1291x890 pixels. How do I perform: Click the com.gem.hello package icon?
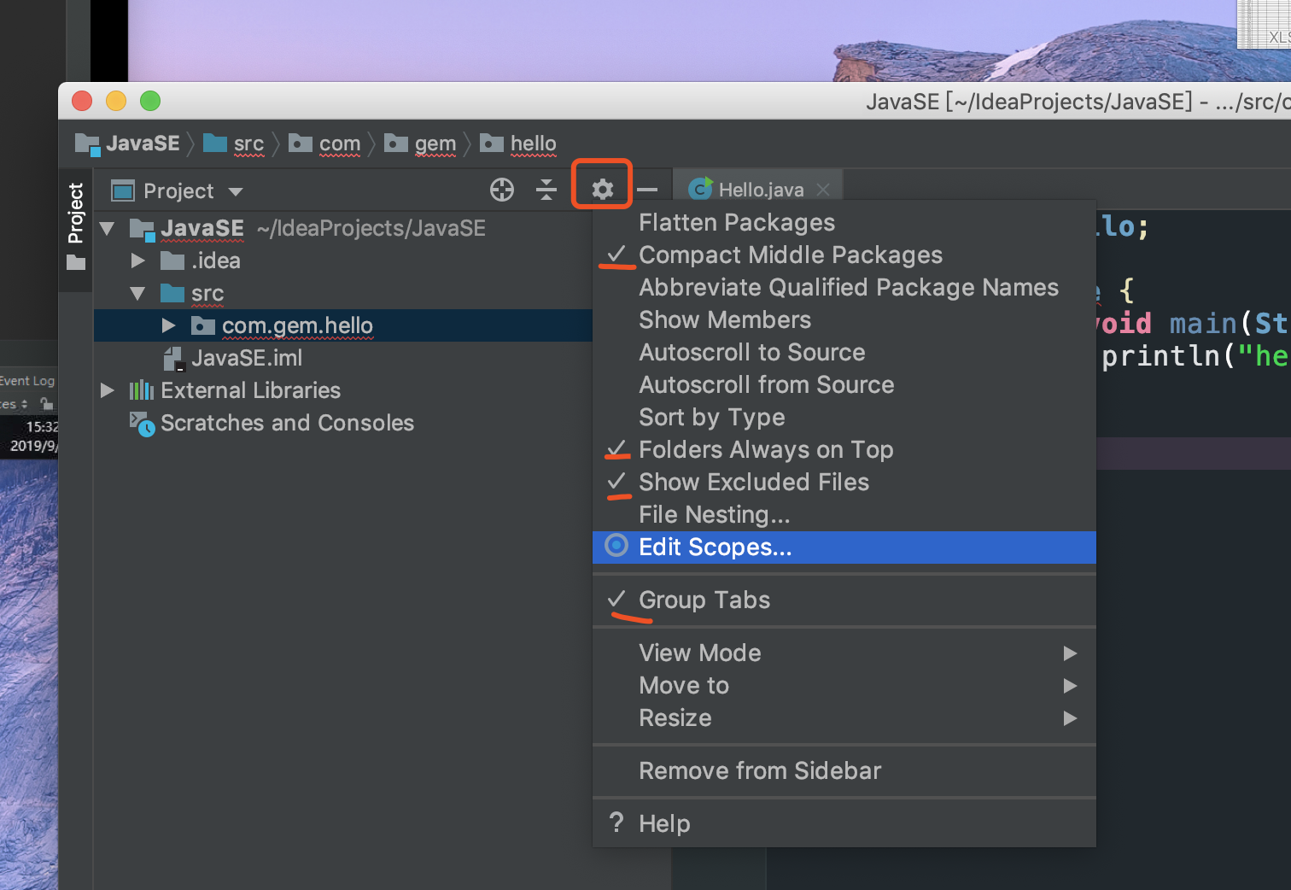(x=203, y=325)
